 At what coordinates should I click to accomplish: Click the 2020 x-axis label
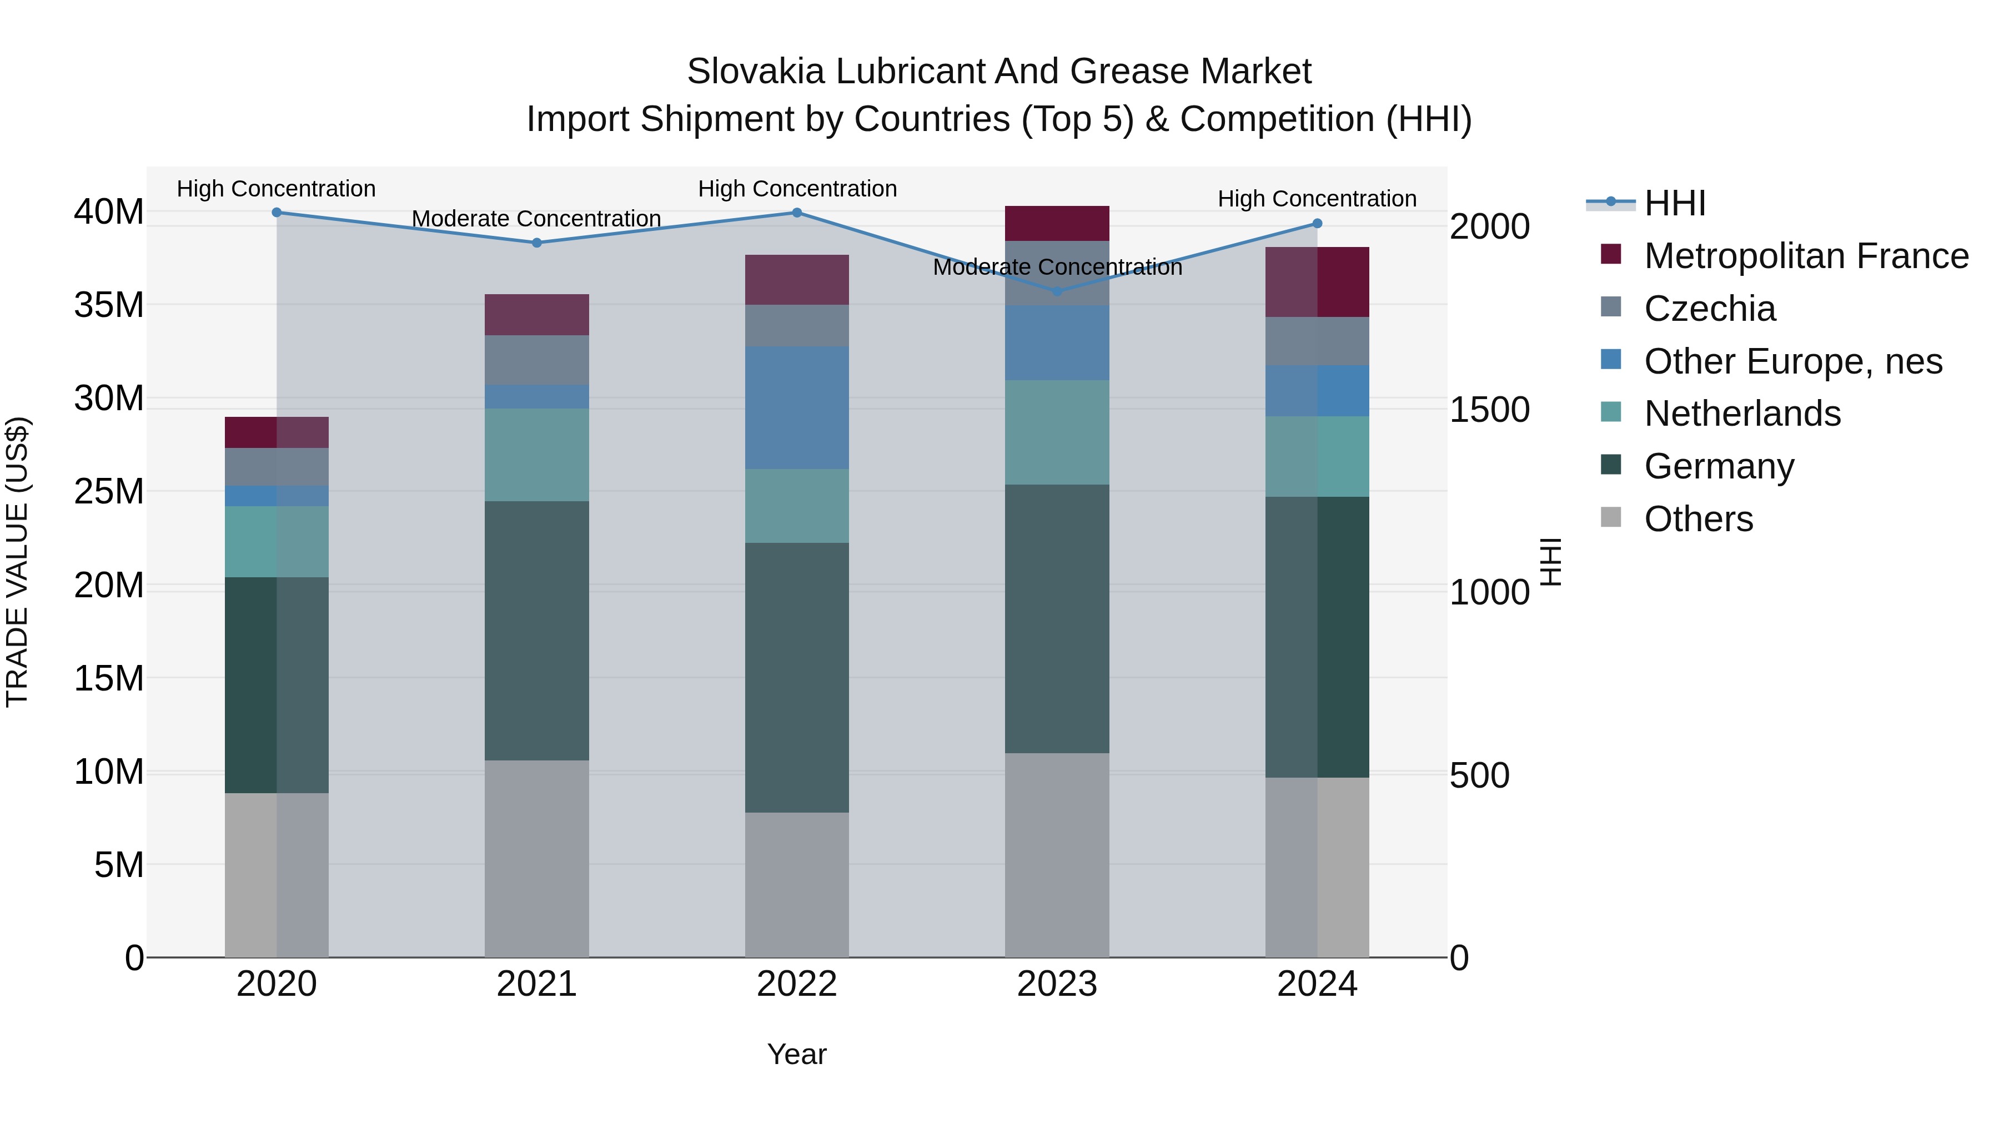click(277, 984)
